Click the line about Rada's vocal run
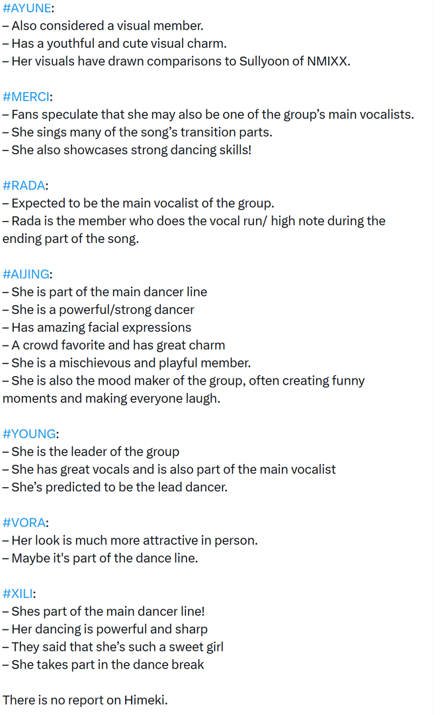The height and width of the screenshot is (715, 442). (x=194, y=230)
